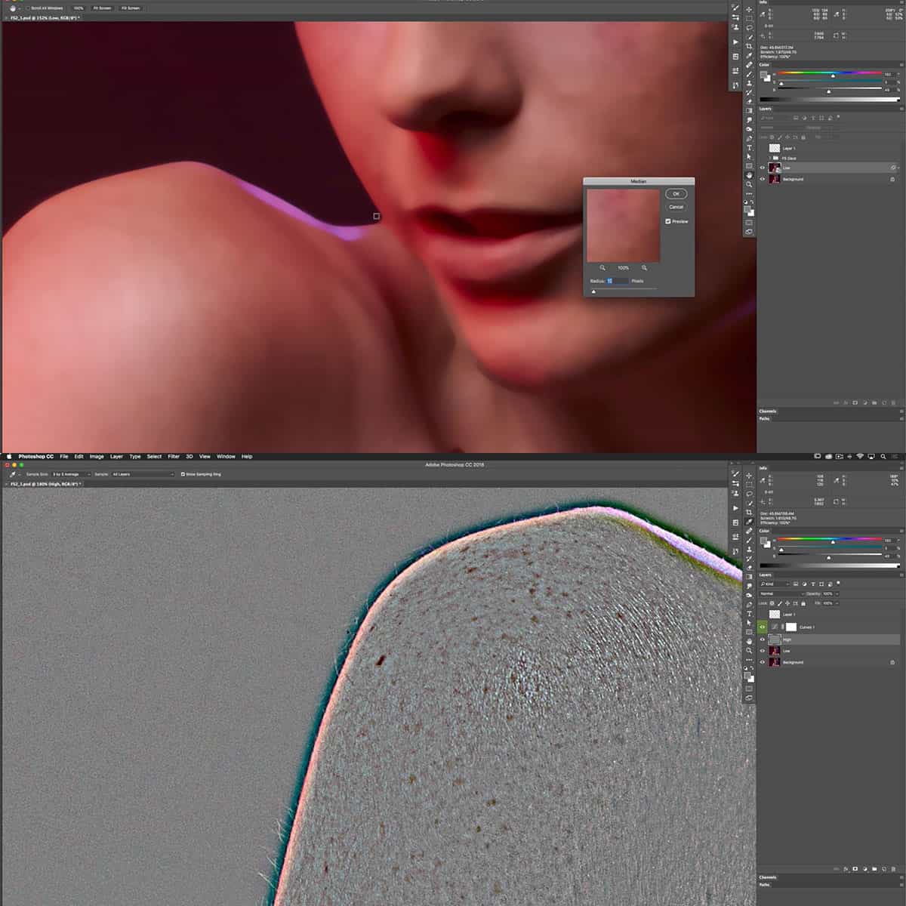Click the 100% zoom button in options bar
Viewport: 906px width, 906px height.
79,8
